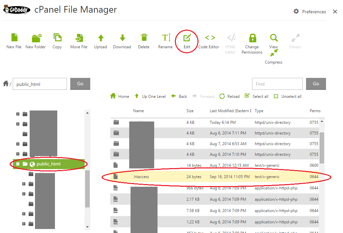Select all files in the list
Viewport: 343px width, 233px height.
256,96
